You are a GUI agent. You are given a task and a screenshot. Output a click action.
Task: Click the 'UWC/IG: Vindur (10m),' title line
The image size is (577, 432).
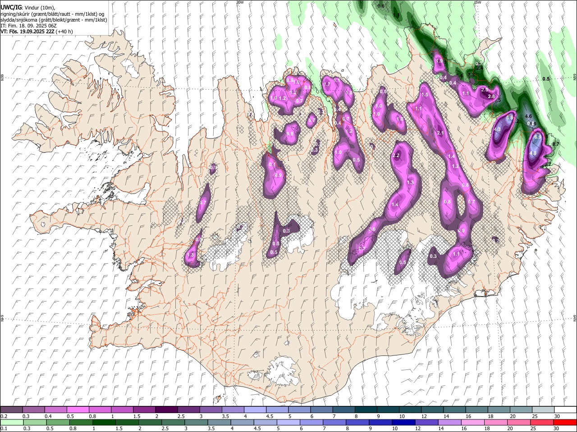(x=27, y=7)
